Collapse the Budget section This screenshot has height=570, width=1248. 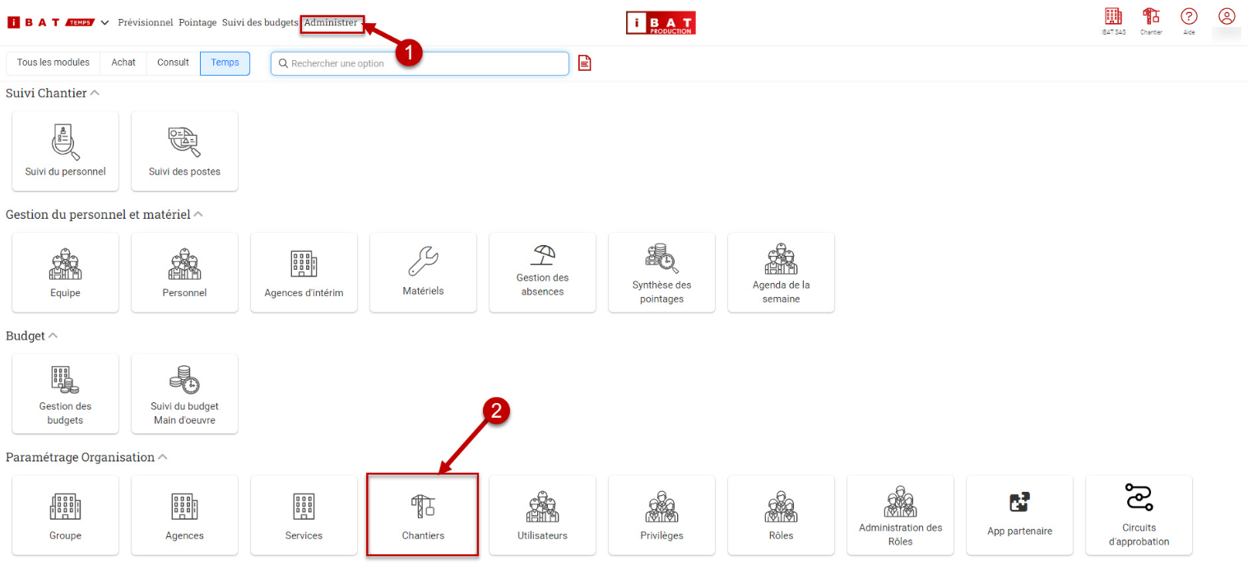[53, 336]
